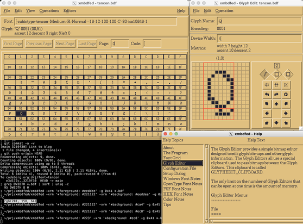
Task: Select Windows Font Notes help topic
Action: pyautogui.click(x=182, y=178)
